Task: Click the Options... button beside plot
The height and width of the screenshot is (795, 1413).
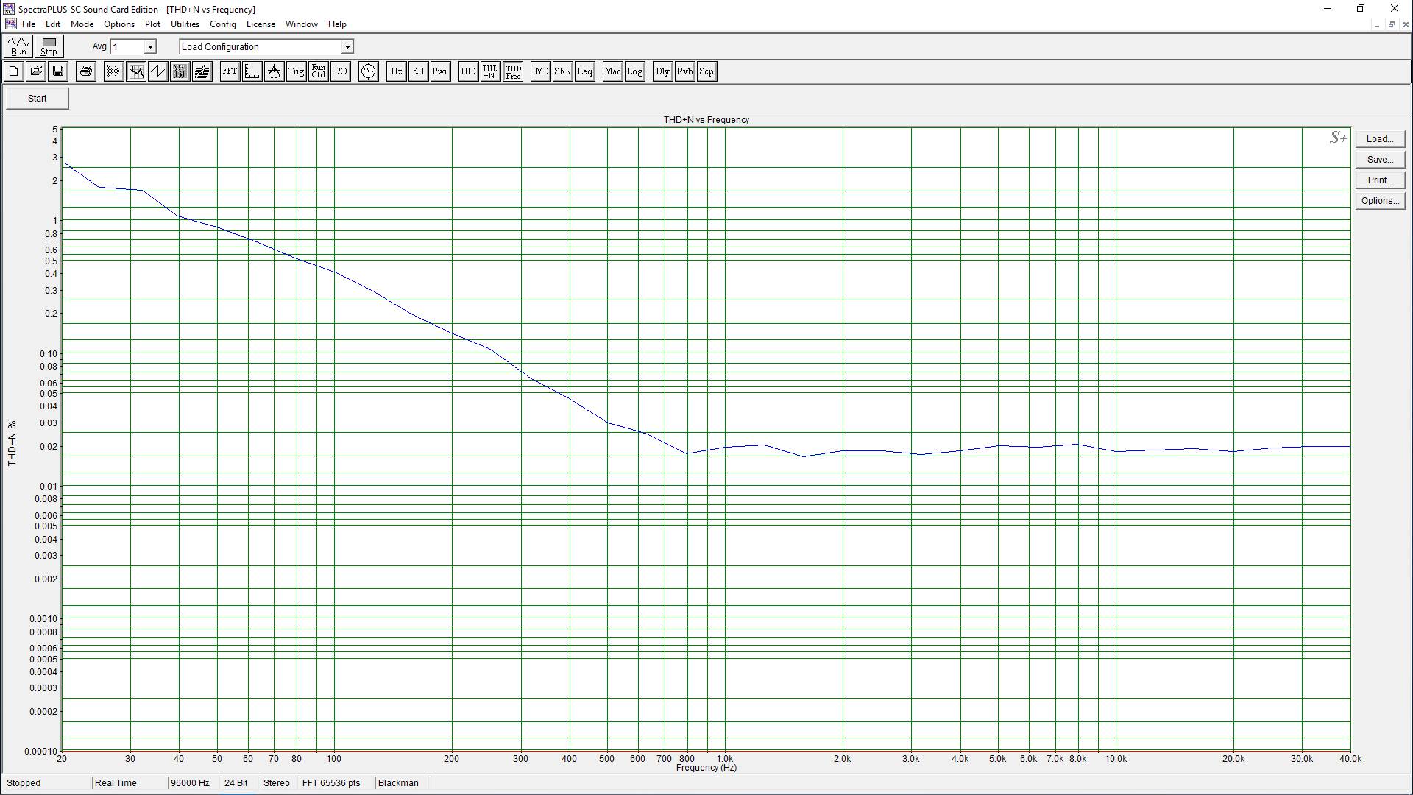Action: coord(1379,201)
